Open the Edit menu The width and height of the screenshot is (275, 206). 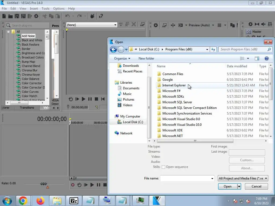point(13,8)
